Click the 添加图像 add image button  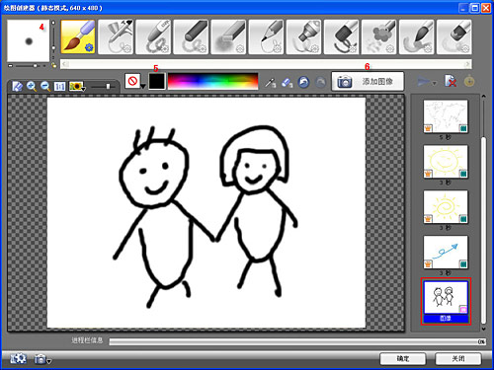click(368, 81)
